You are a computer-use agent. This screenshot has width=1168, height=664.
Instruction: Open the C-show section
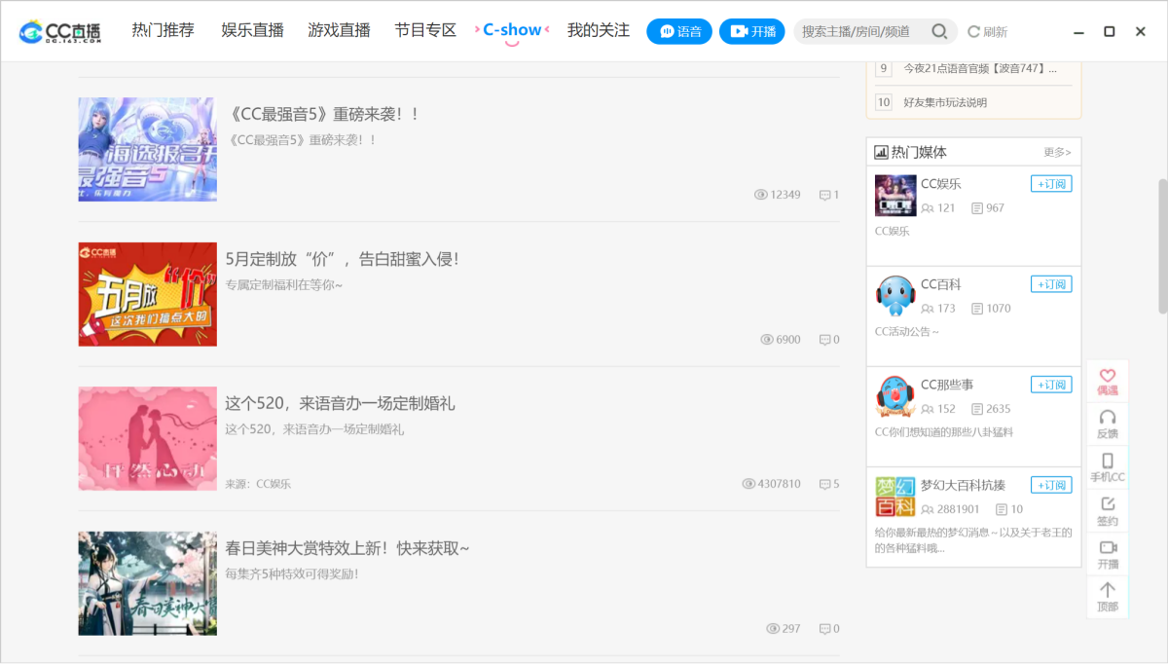(512, 30)
